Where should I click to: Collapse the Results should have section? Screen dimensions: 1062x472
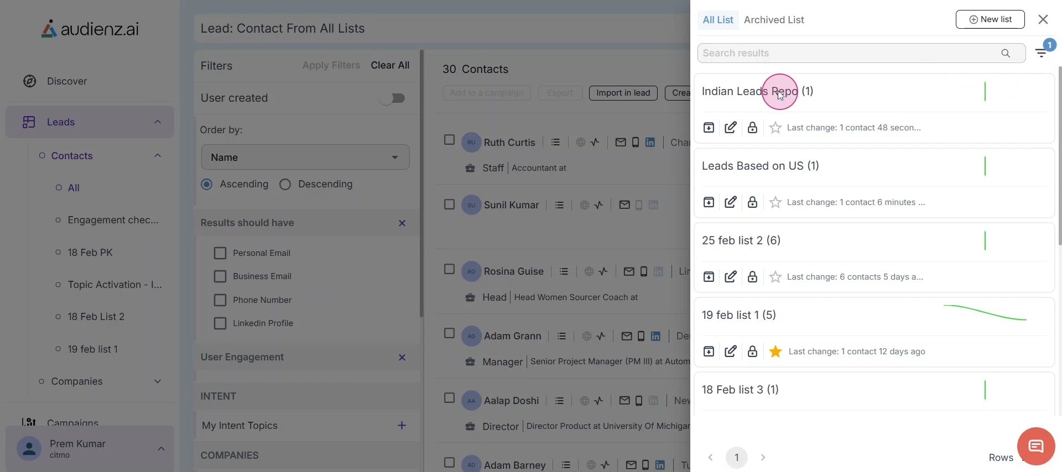point(402,223)
